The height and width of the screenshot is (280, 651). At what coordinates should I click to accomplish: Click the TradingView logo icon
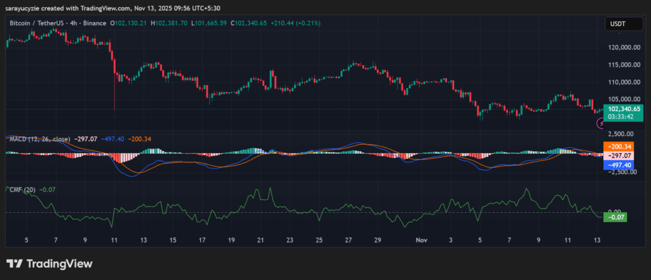[x=15, y=263]
